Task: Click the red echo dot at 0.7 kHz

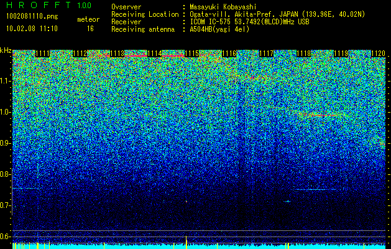Action: point(186,201)
